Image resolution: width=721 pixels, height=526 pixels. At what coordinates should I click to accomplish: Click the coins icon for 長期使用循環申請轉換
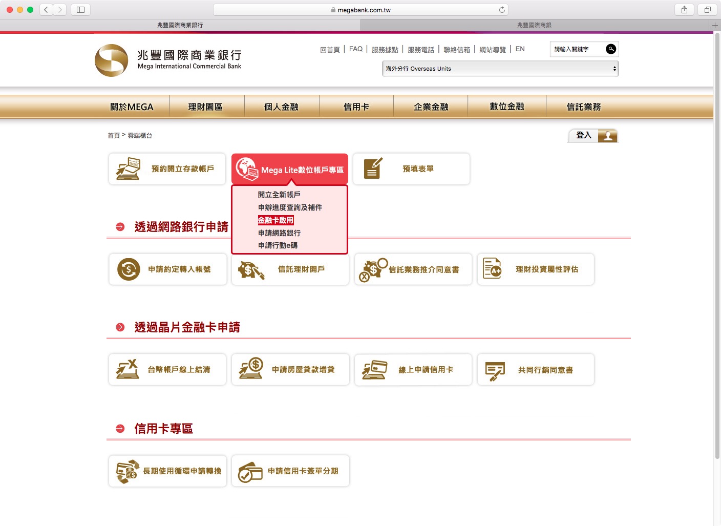tap(128, 471)
